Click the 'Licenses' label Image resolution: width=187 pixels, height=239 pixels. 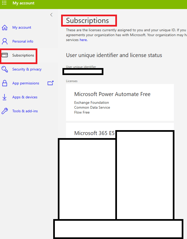click(72, 81)
